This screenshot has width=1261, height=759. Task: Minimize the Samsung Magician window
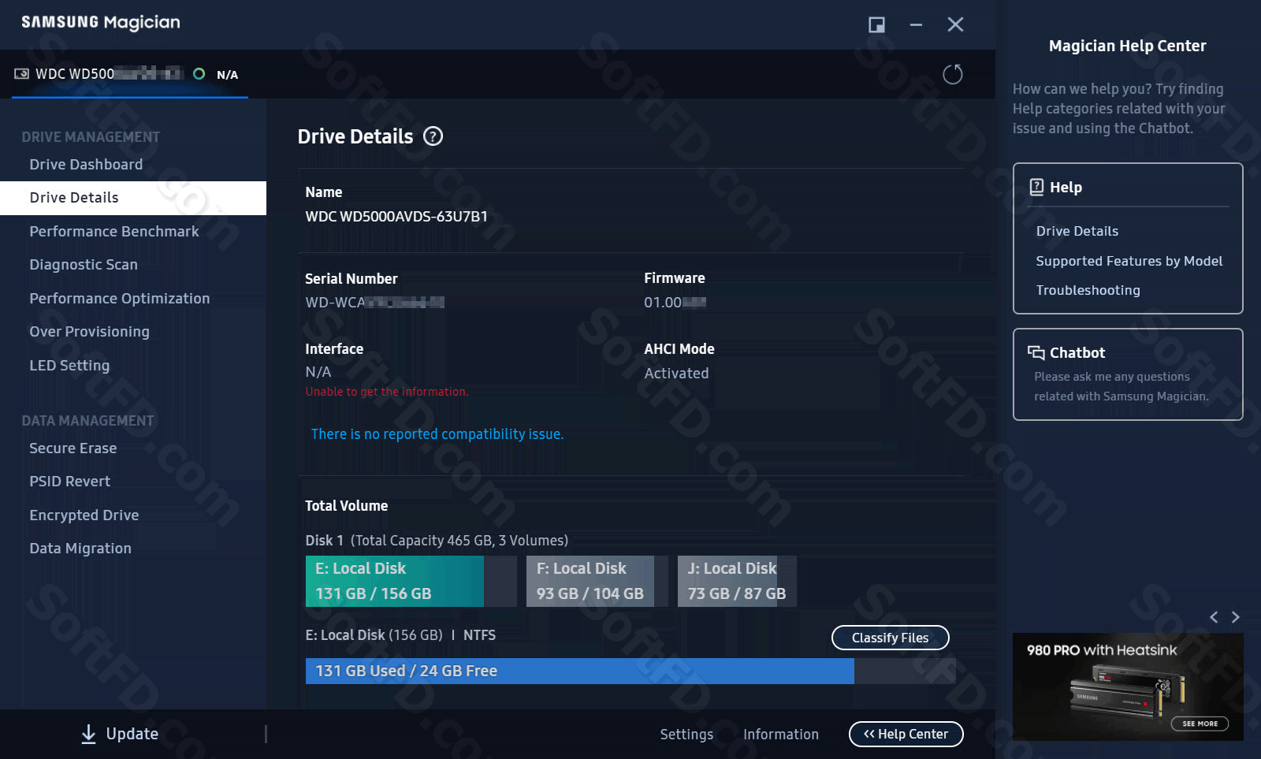pyautogui.click(x=916, y=24)
